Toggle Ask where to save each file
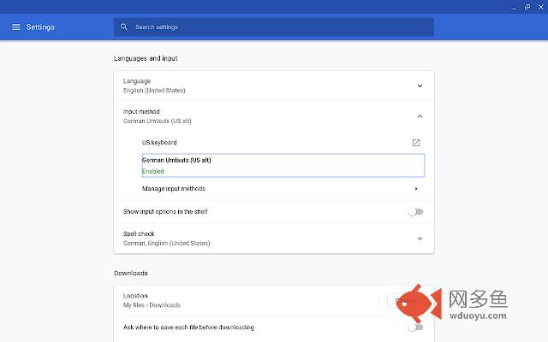The width and height of the screenshot is (548, 342). coord(415,327)
